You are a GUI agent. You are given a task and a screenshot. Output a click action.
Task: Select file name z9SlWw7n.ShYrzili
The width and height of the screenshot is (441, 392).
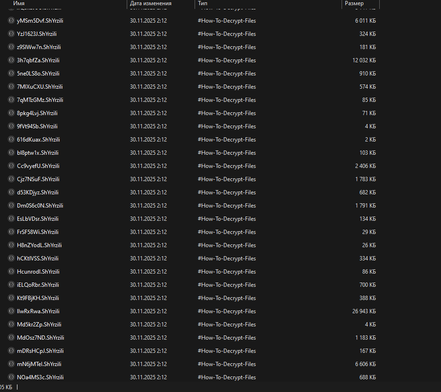click(x=39, y=47)
